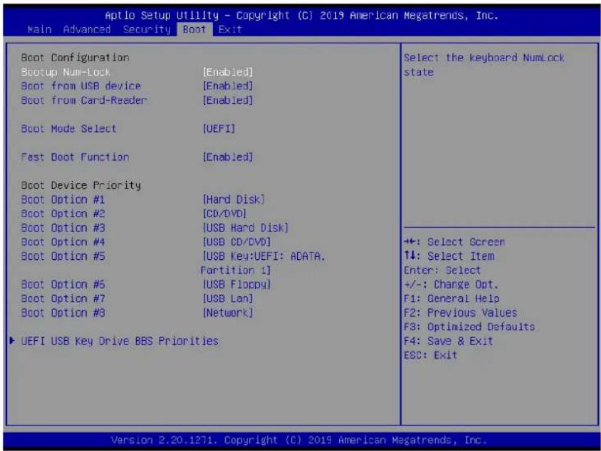Change the [Hard Disk] boot option value
This screenshot has height=451, width=601.
233,199
